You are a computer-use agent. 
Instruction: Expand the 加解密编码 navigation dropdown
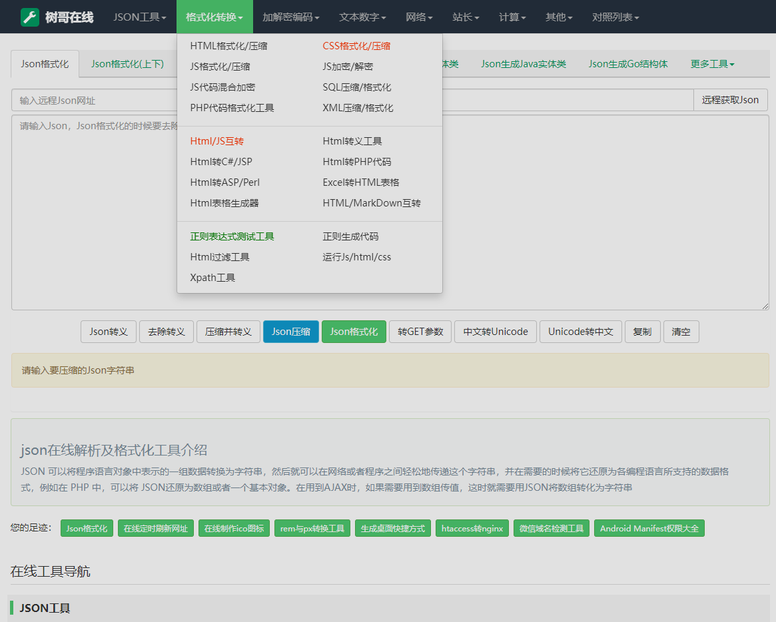click(290, 17)
